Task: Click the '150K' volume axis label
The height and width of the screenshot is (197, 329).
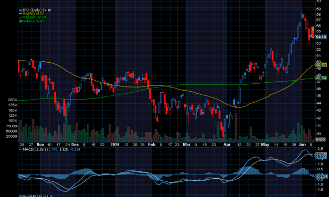Action: tap(13, 110)
